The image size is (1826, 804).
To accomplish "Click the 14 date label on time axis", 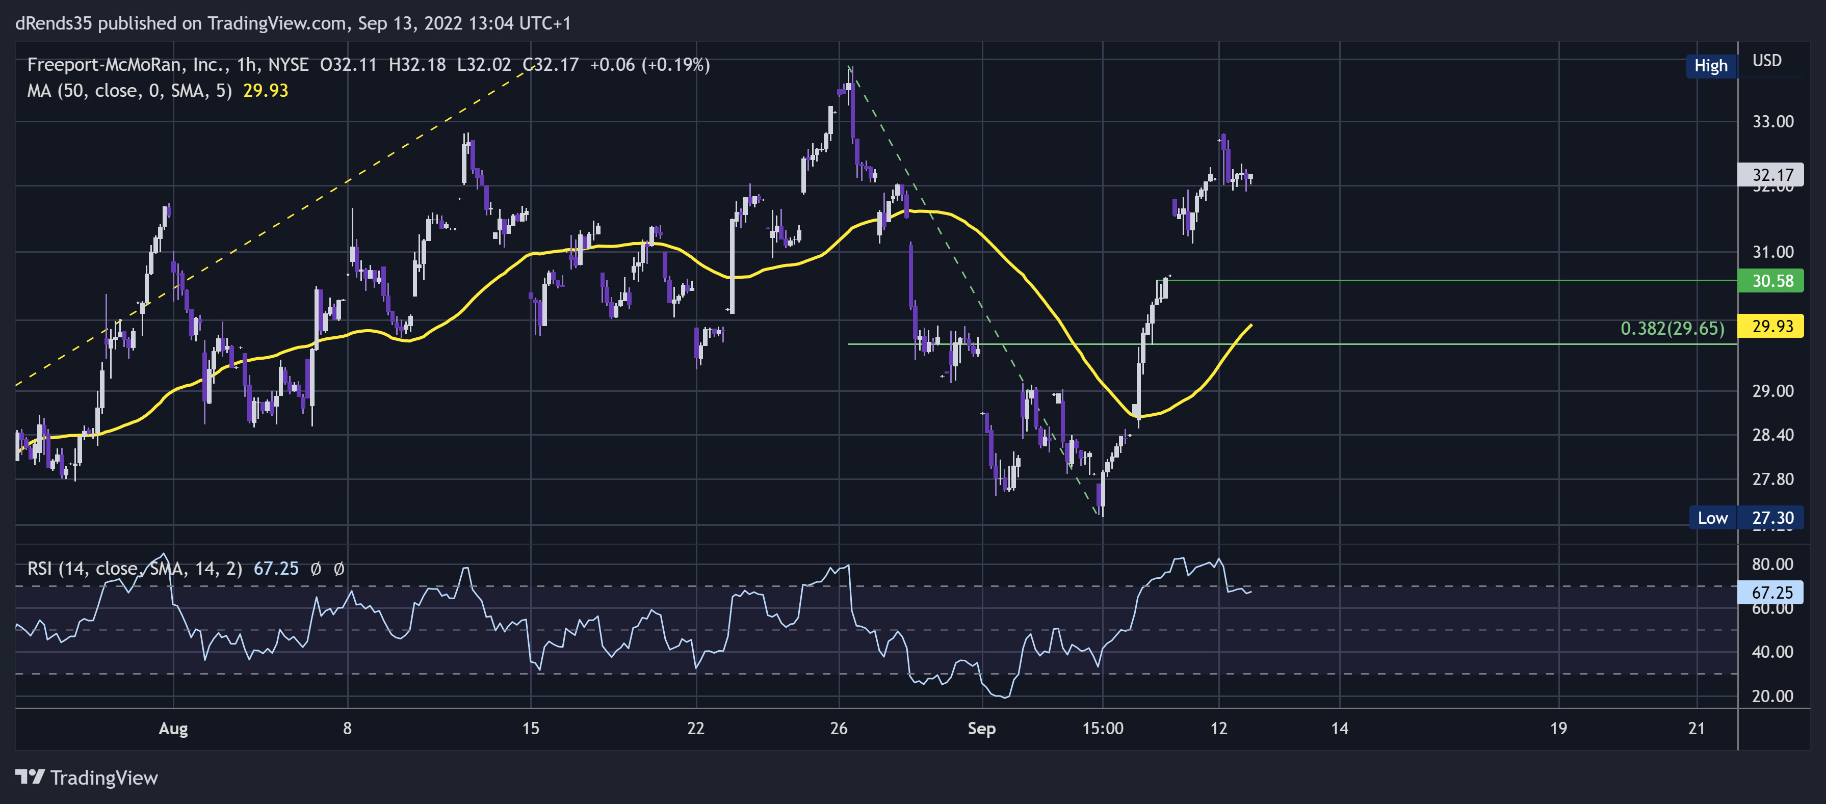I will click(1340, 729).
